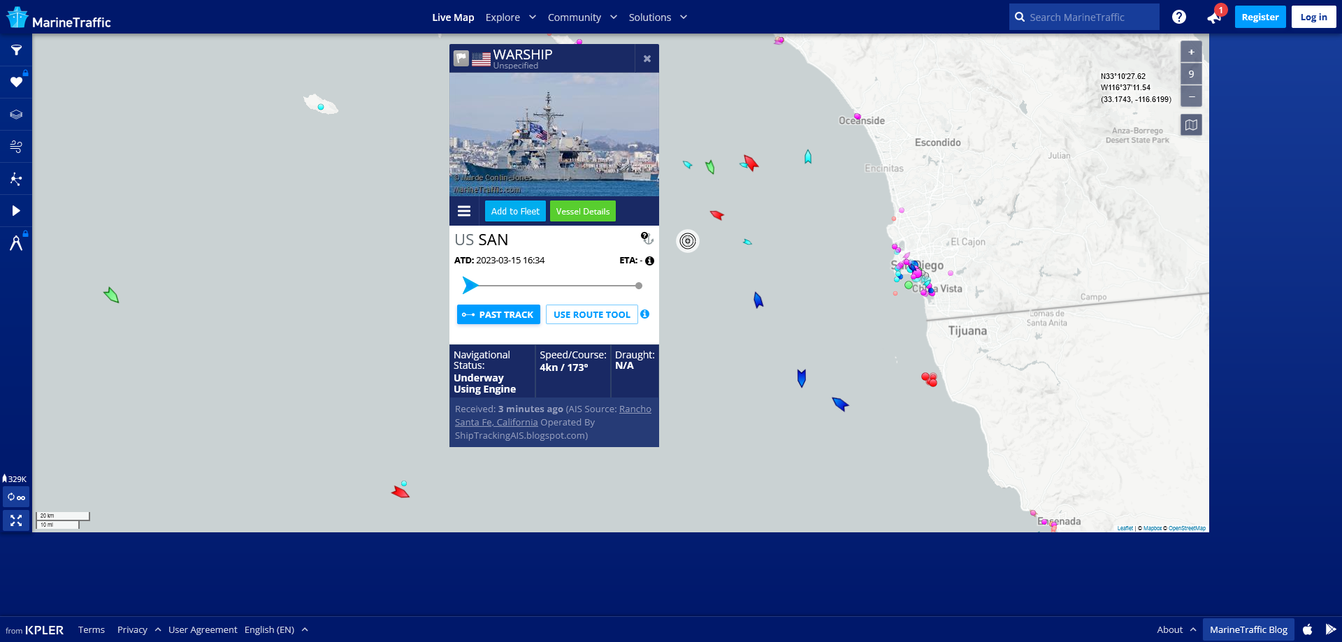The width and height of the screenshot is (1342, 642).
Task: Open the MarineTraffic Blog link
Action: click(x=1248, y=629)
